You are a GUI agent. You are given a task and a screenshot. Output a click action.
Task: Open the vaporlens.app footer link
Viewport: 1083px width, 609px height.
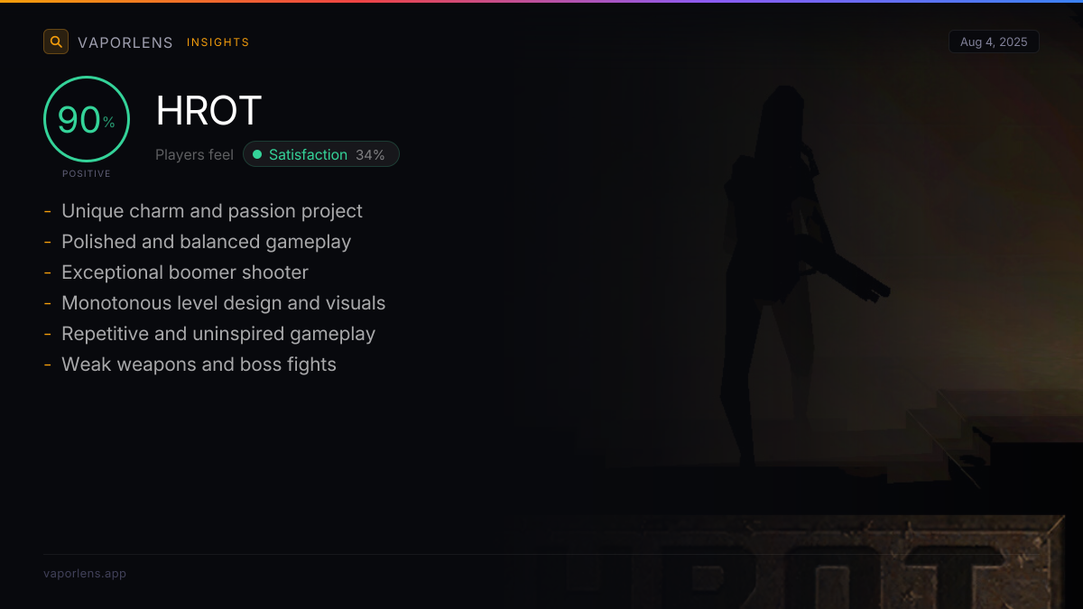[85, 574]
